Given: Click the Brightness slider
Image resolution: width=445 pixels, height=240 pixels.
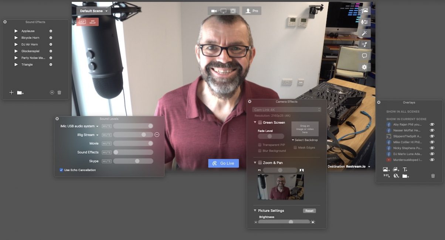Looking at the screenshot, I should pyautogui.click(x=284, y=222).
